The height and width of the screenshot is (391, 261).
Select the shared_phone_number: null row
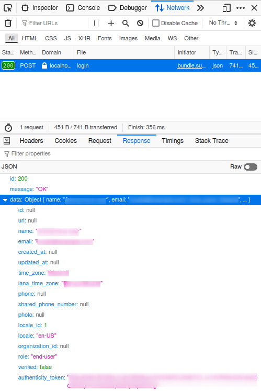pos(130,304)
